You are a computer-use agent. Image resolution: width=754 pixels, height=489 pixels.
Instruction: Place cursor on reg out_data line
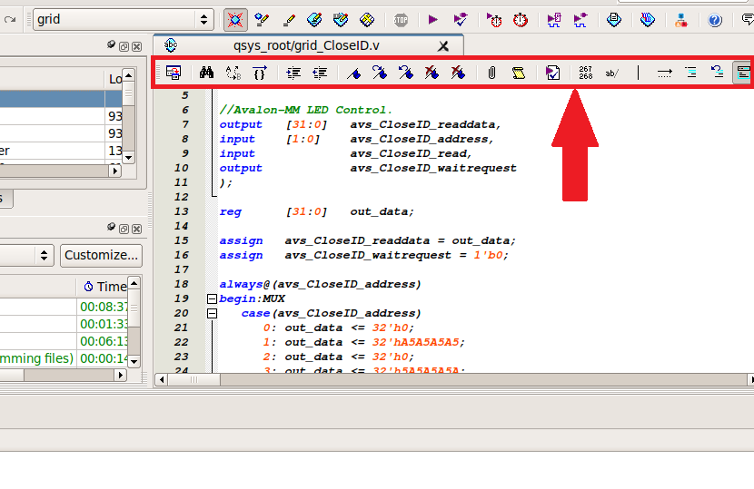pos(316,211)
